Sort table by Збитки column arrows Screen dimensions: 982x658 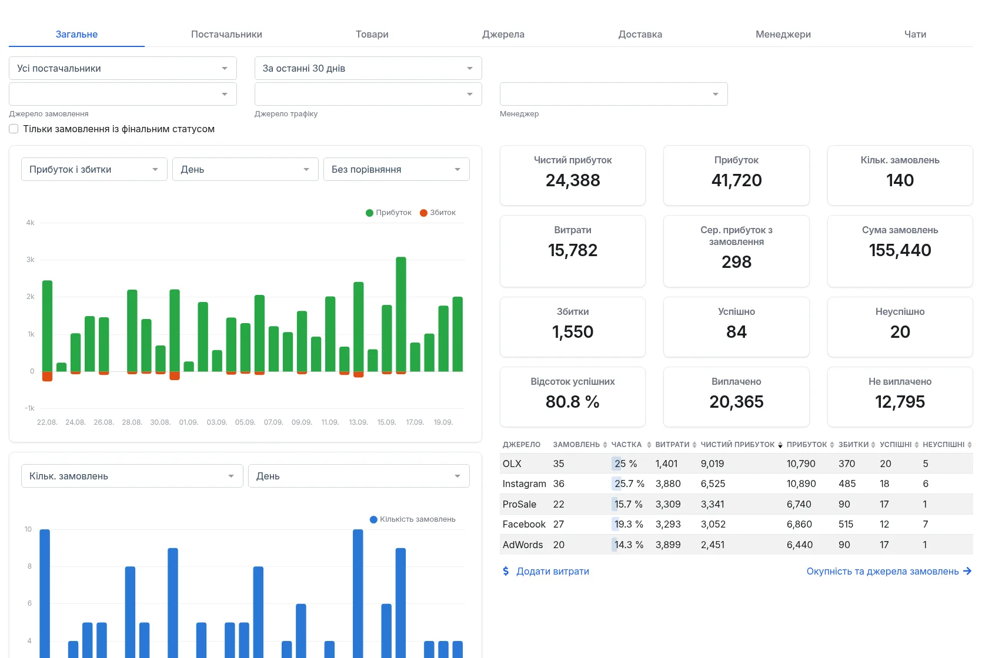point(873,445)
